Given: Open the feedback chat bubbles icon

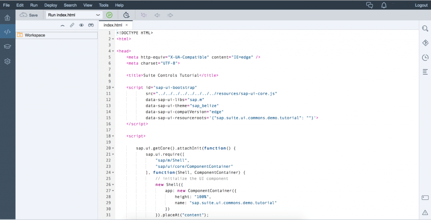Looking at the screenshot, I should point(370,5).
